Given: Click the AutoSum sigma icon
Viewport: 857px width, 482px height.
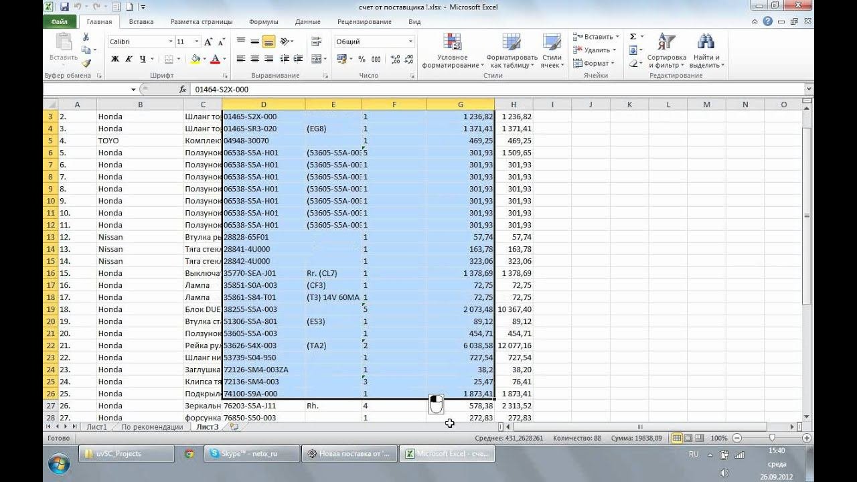Looking at the screenshot, I should [x=633, y=37].
